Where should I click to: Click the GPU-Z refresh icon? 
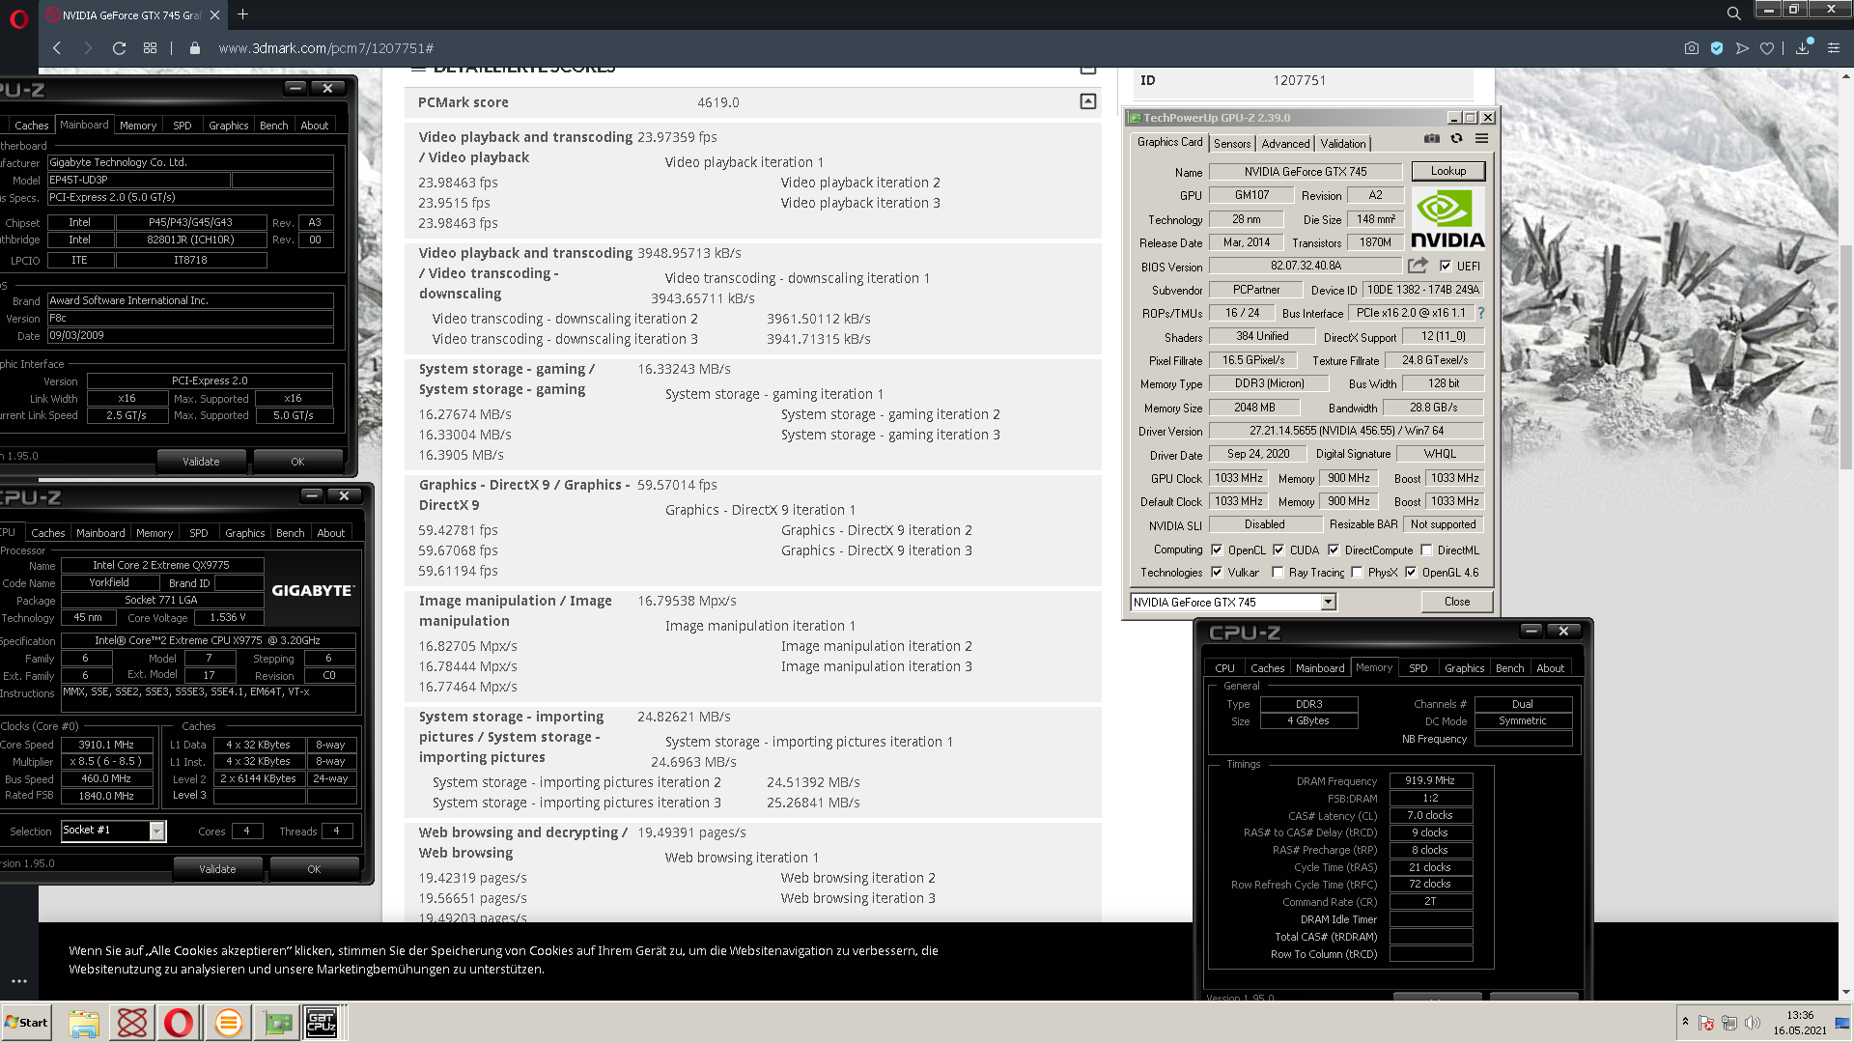coord(1456,139)
